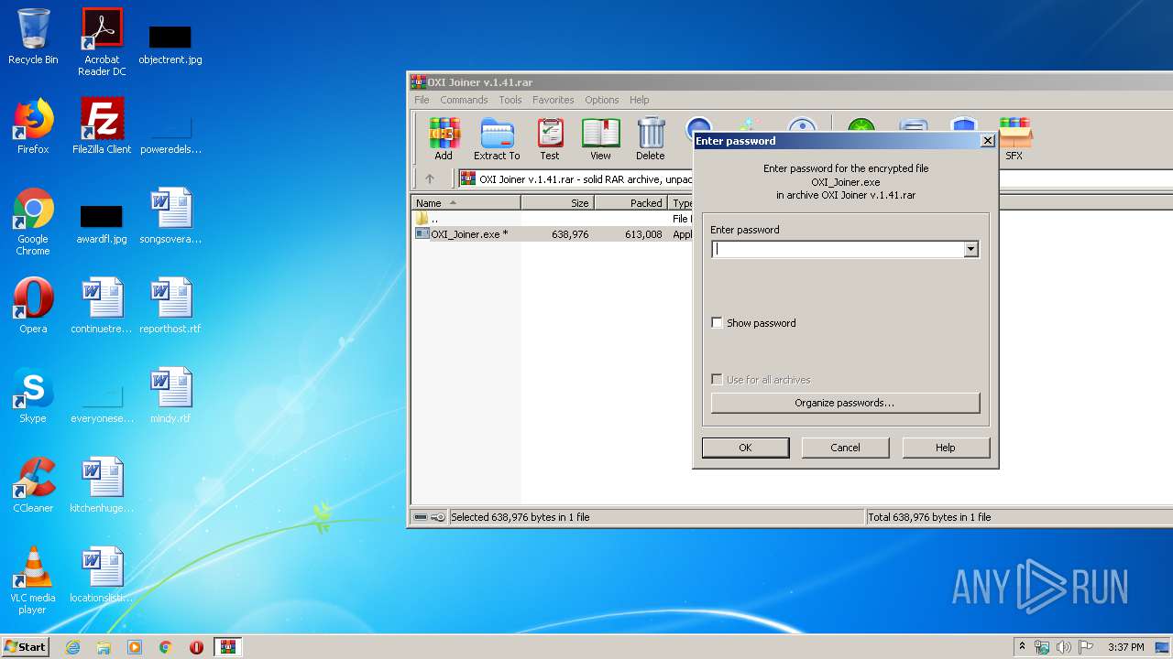This screenshot has width=1173, height=659.
Task: Sort the file list by the Packed column
Action: click(x=630, y=203)
